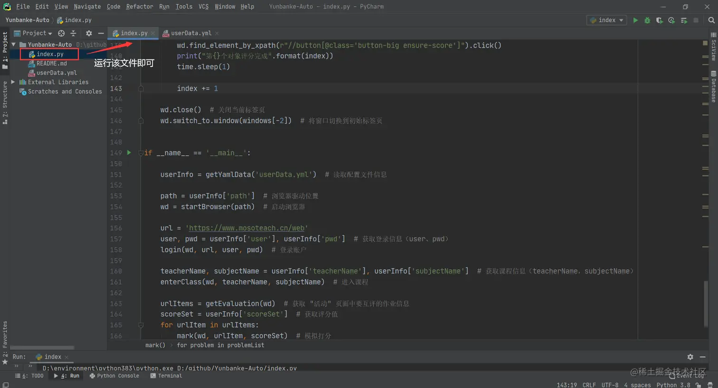The height and width of the screenshot is (388, 718).
Task: Toggle the read-only lock icon in status bar
Action: [698, 385]
